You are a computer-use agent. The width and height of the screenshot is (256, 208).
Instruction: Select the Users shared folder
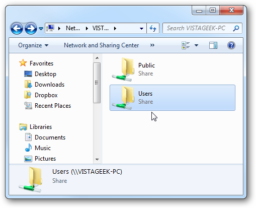(173, 98)
